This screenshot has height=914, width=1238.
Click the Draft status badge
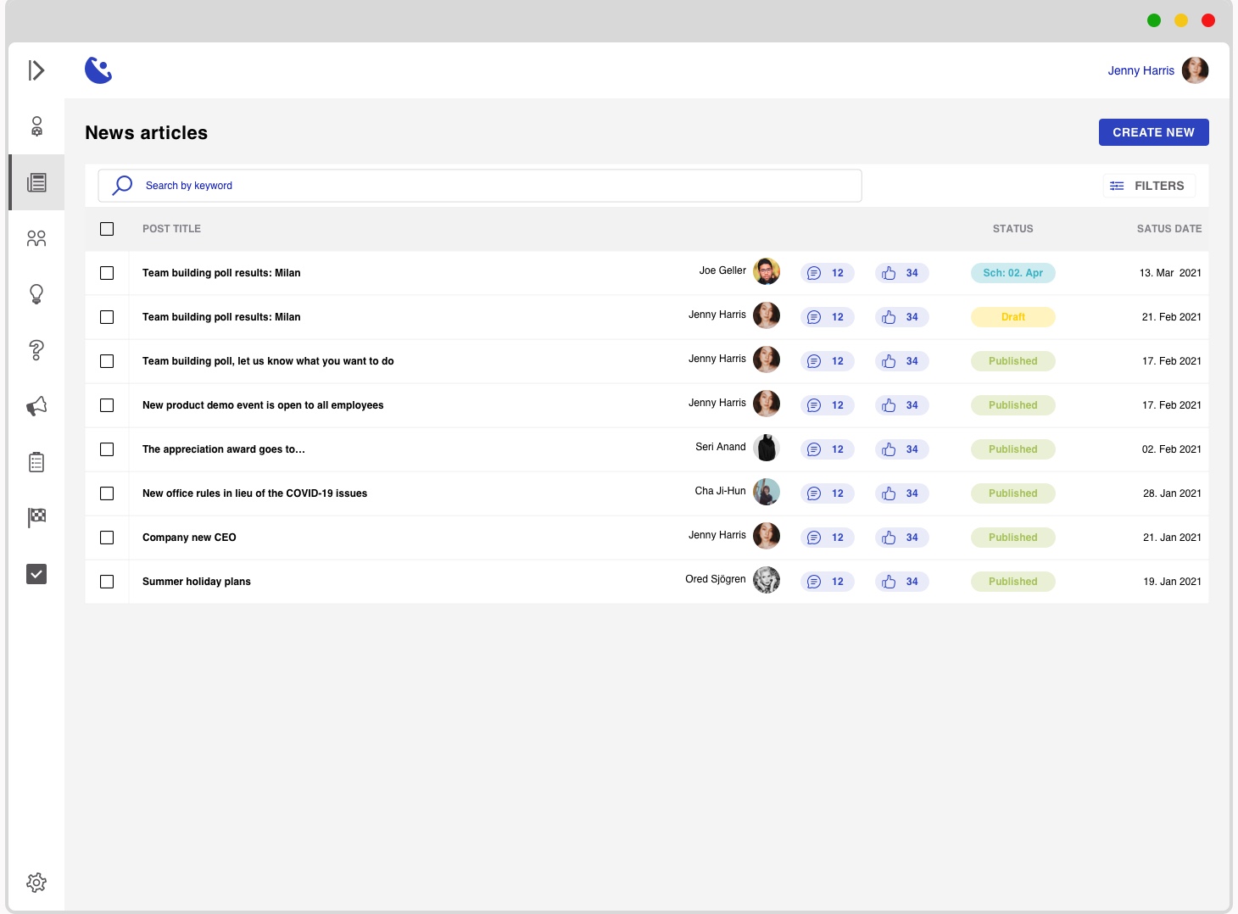pyautogui.click(x=1012, y=317)
